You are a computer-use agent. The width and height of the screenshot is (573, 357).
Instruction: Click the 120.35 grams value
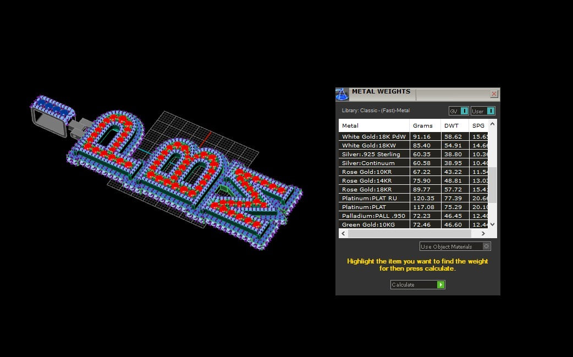[423, 198]
